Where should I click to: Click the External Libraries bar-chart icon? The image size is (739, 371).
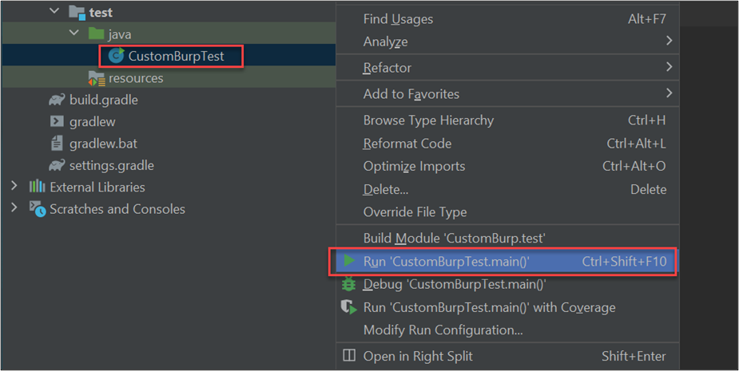tap(37, 187)
